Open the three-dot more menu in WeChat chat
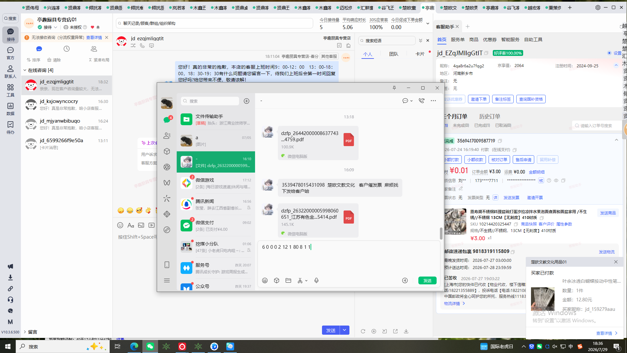 pyautogui.click(x=433, y=101)
